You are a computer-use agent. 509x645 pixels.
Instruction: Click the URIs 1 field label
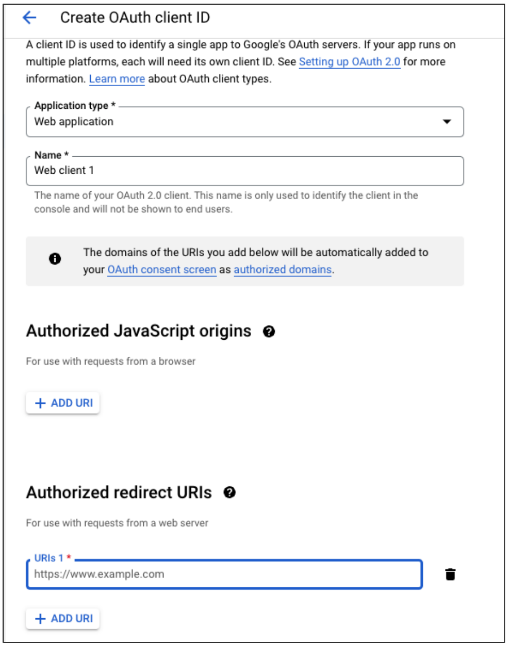point(49,558)
